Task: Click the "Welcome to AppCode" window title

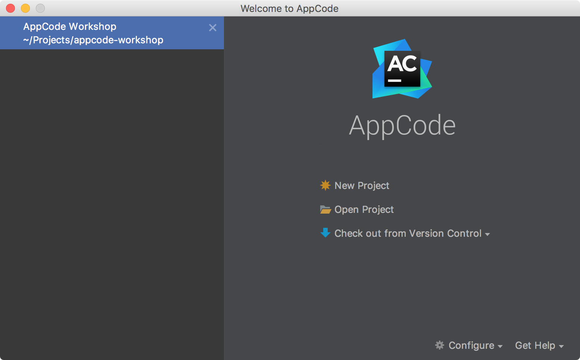Action: 289,8
